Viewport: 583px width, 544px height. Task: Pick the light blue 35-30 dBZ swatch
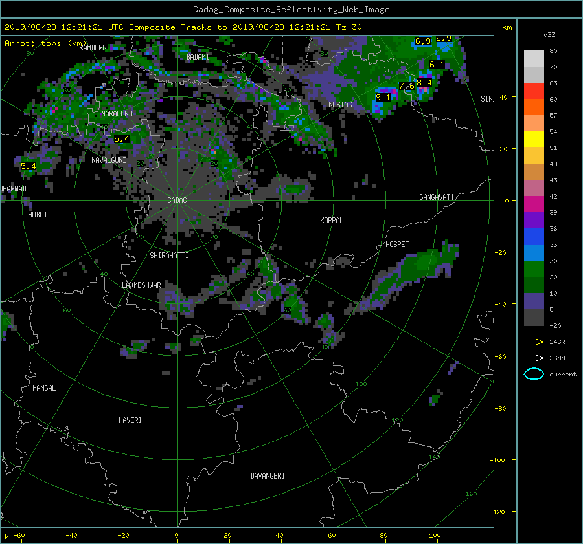coord(534,253)
